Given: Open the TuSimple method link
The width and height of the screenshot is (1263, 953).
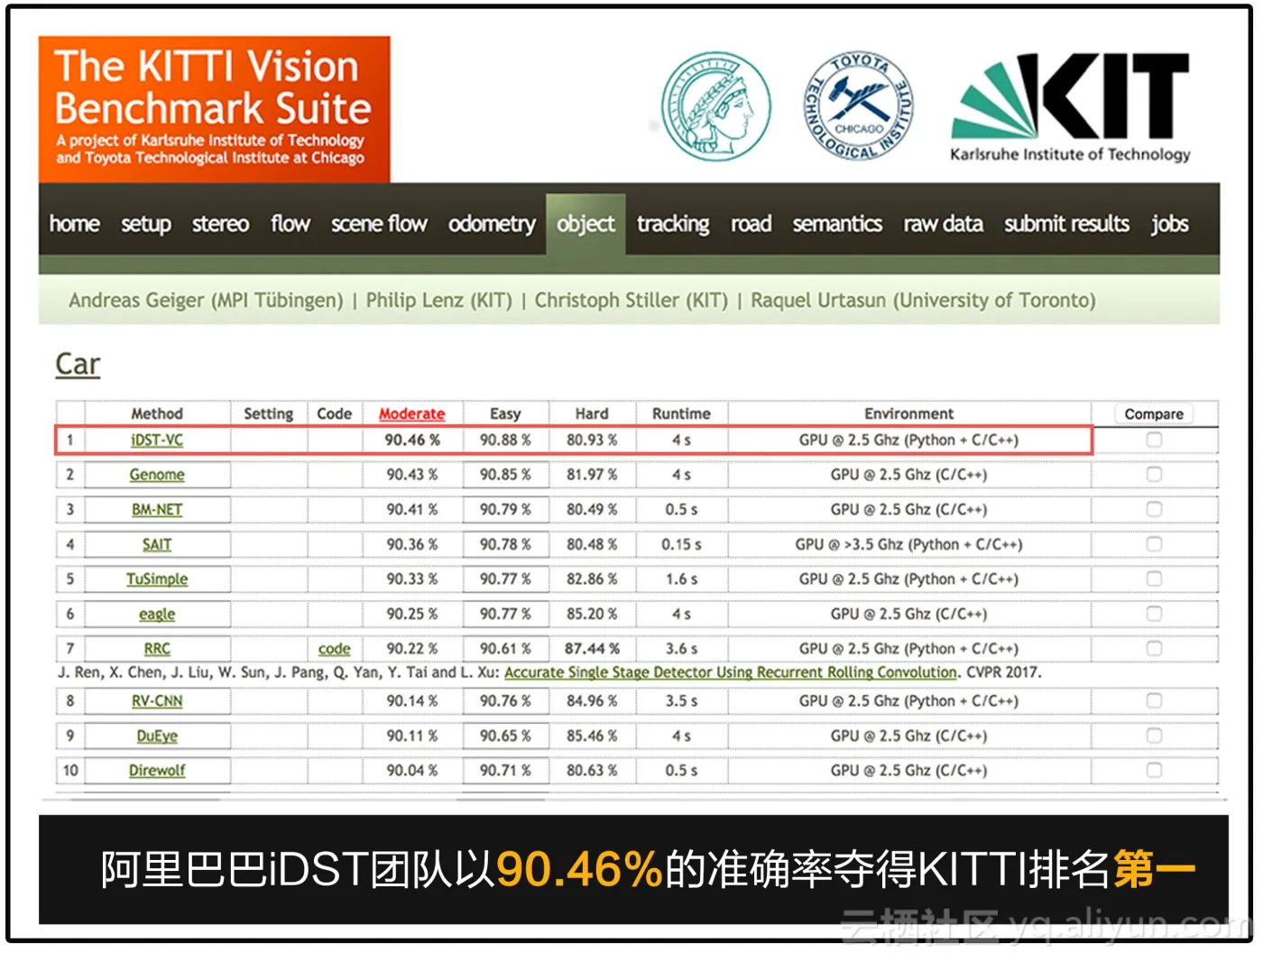Looking at the screenshot, I should tap(157, 578).
